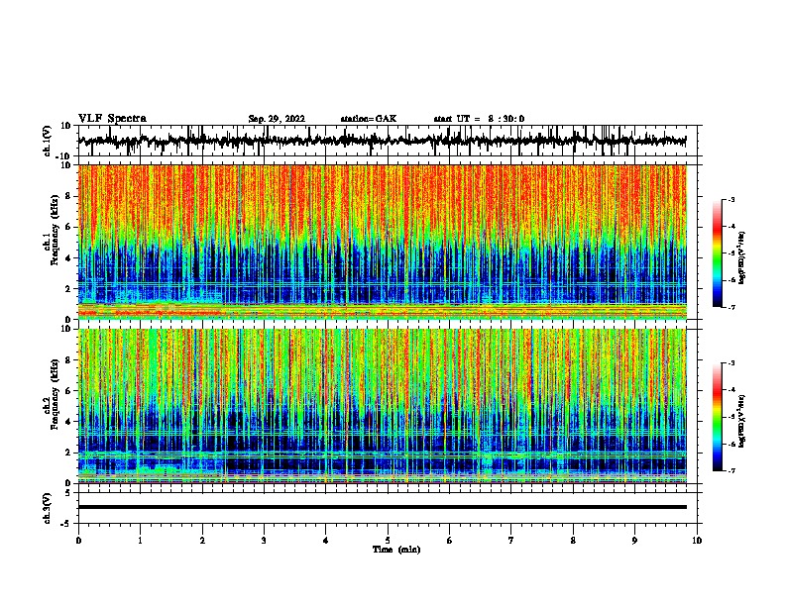This screenshot has width=785, height=606.
Task: Click time axis tick label "7"
Action: tap(511, 541)
